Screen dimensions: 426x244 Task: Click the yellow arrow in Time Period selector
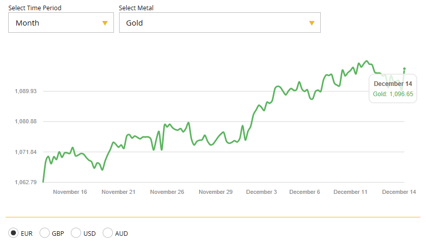click(105, 23)
